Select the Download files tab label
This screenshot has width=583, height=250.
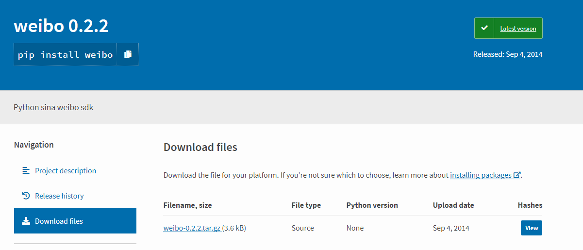[x=59, y=221]
